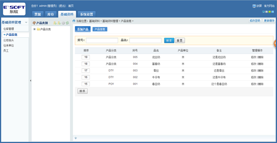
Task: Click 删除 for product 尼丝纺
Action: coord(261,57)
